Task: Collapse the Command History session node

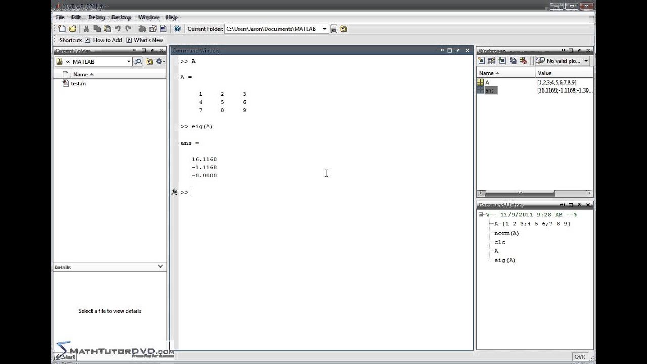Action: pyautogui.click(x=481, y=214)
